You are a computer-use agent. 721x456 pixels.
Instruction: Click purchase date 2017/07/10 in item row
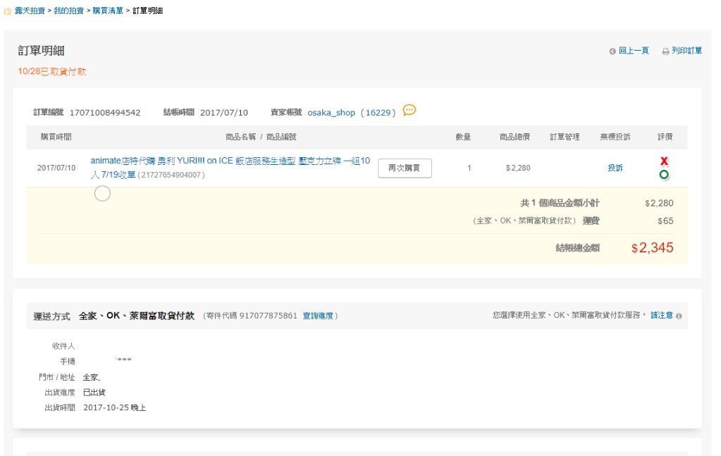click(56, 168)
